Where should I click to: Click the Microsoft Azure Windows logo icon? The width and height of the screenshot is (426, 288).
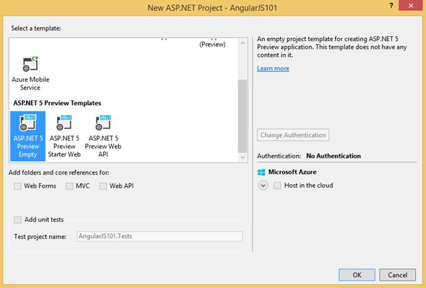pyautogui.click(x=261, y=172)
